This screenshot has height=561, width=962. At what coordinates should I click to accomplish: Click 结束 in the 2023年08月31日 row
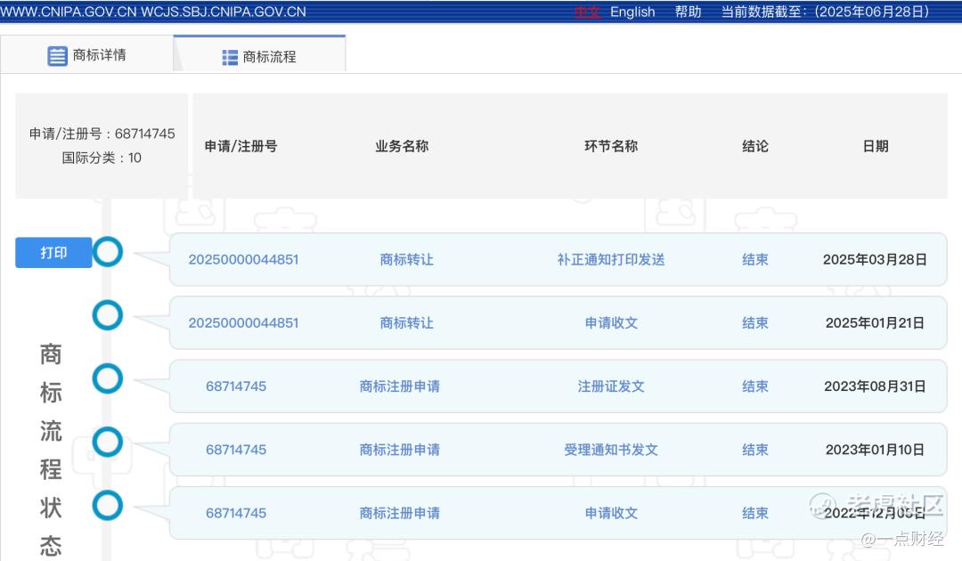click(x=755, y=386)
